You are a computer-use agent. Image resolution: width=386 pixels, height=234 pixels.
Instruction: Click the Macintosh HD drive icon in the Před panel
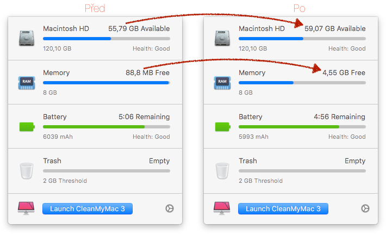(x=27, y=38)
